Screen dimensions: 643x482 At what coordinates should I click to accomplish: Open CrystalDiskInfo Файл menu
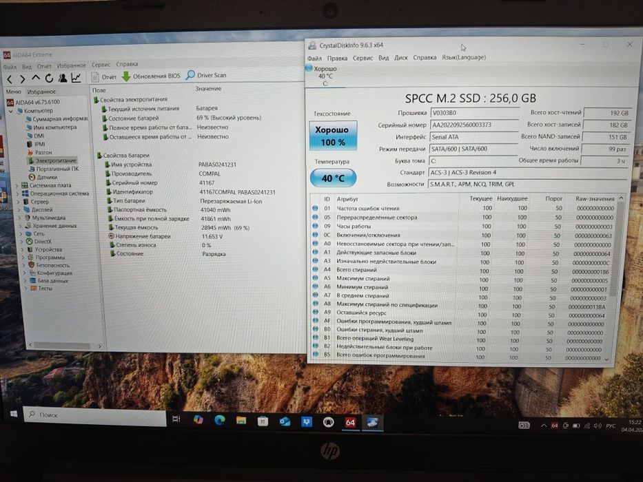[314, 59]
